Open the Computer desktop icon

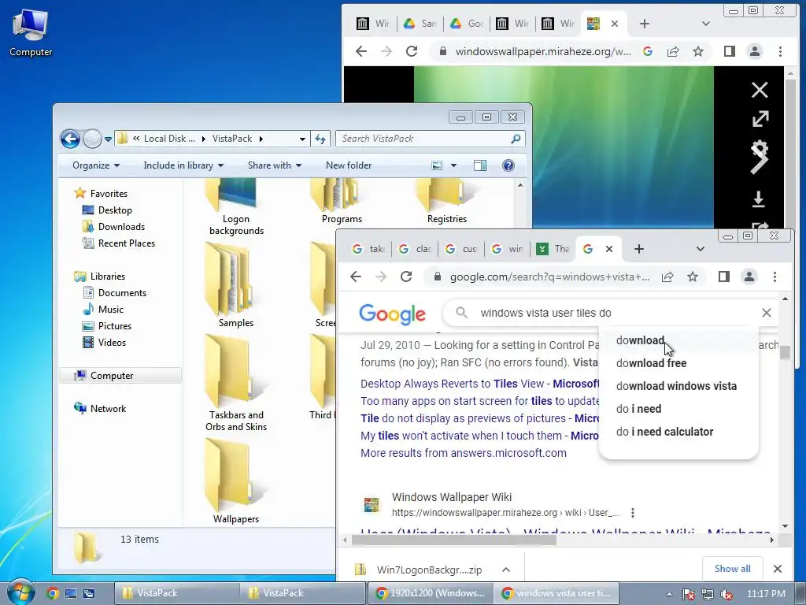click(x=31, y=33)
